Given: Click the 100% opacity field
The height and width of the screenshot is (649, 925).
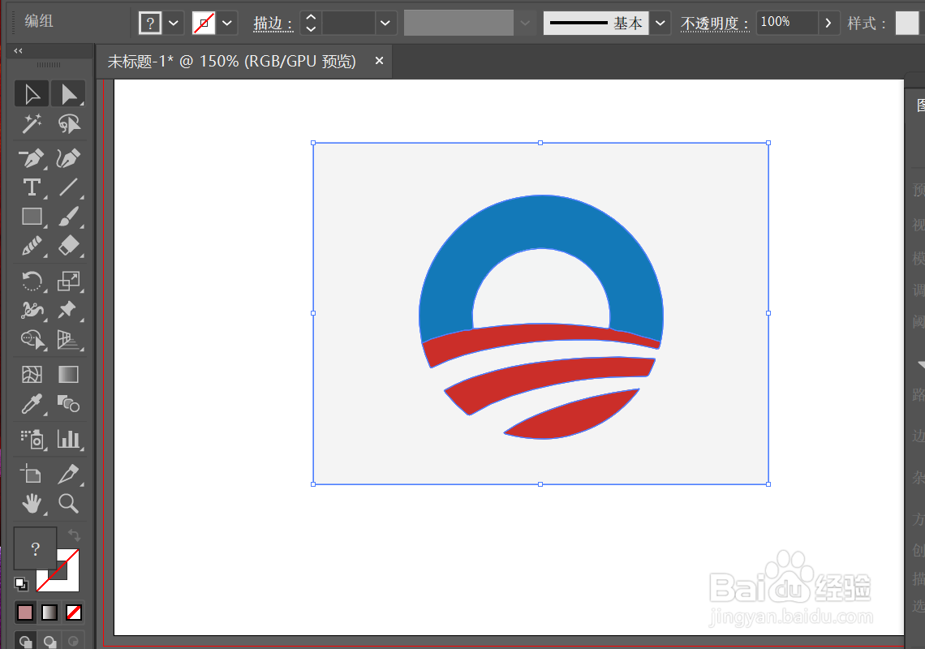Looking at the screenshot, I should point(788,23).
